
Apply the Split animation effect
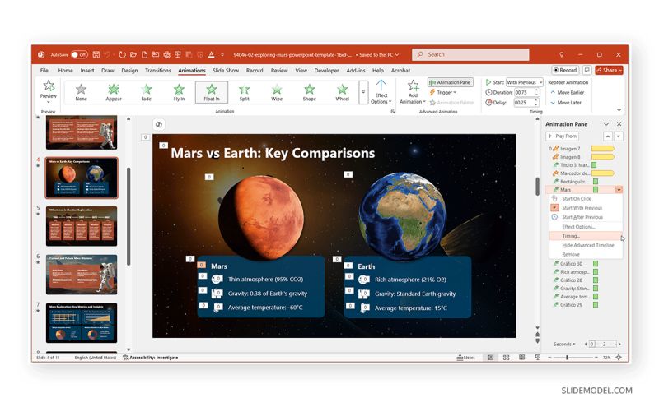coord(244,92)
